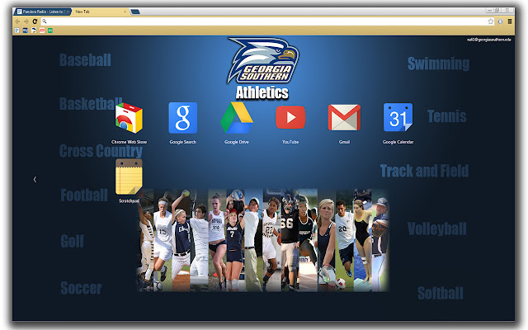Image resolution: width=528 pixels, height=330 pixels.
Task: Open the white bookmark icon beside the blue one
Action: pyautogui.click(x=34, y=31)
